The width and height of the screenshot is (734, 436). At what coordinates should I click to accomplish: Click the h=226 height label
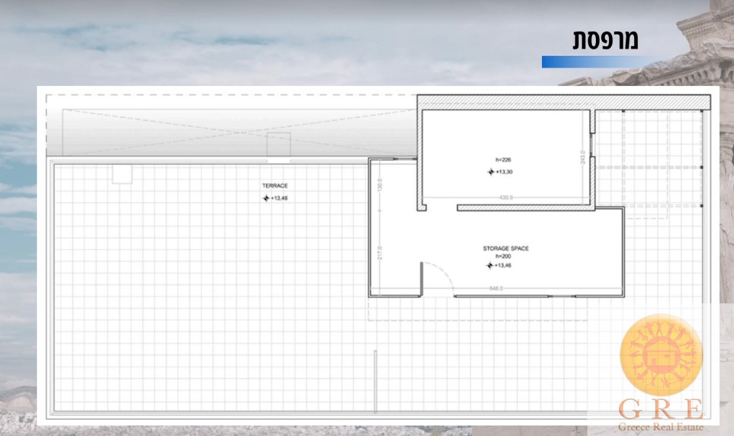(503, 160)
